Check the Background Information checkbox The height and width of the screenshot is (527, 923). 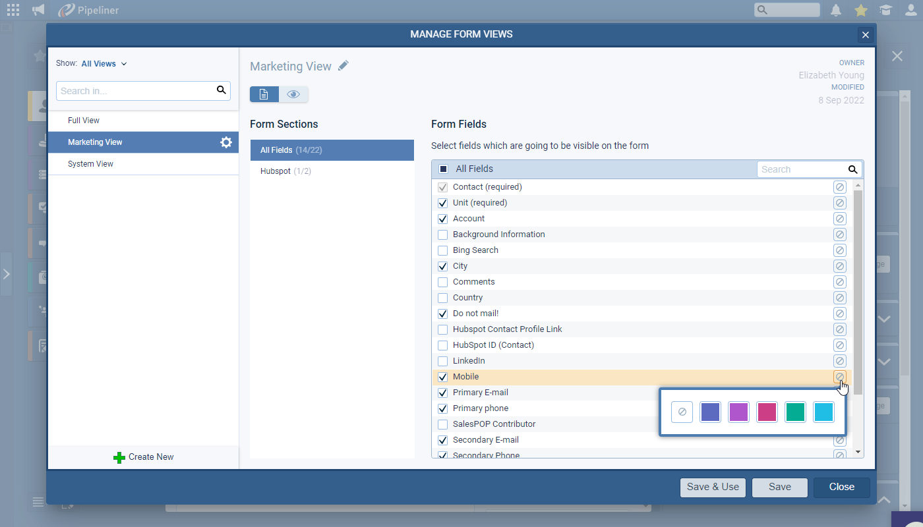click(443, 235)
